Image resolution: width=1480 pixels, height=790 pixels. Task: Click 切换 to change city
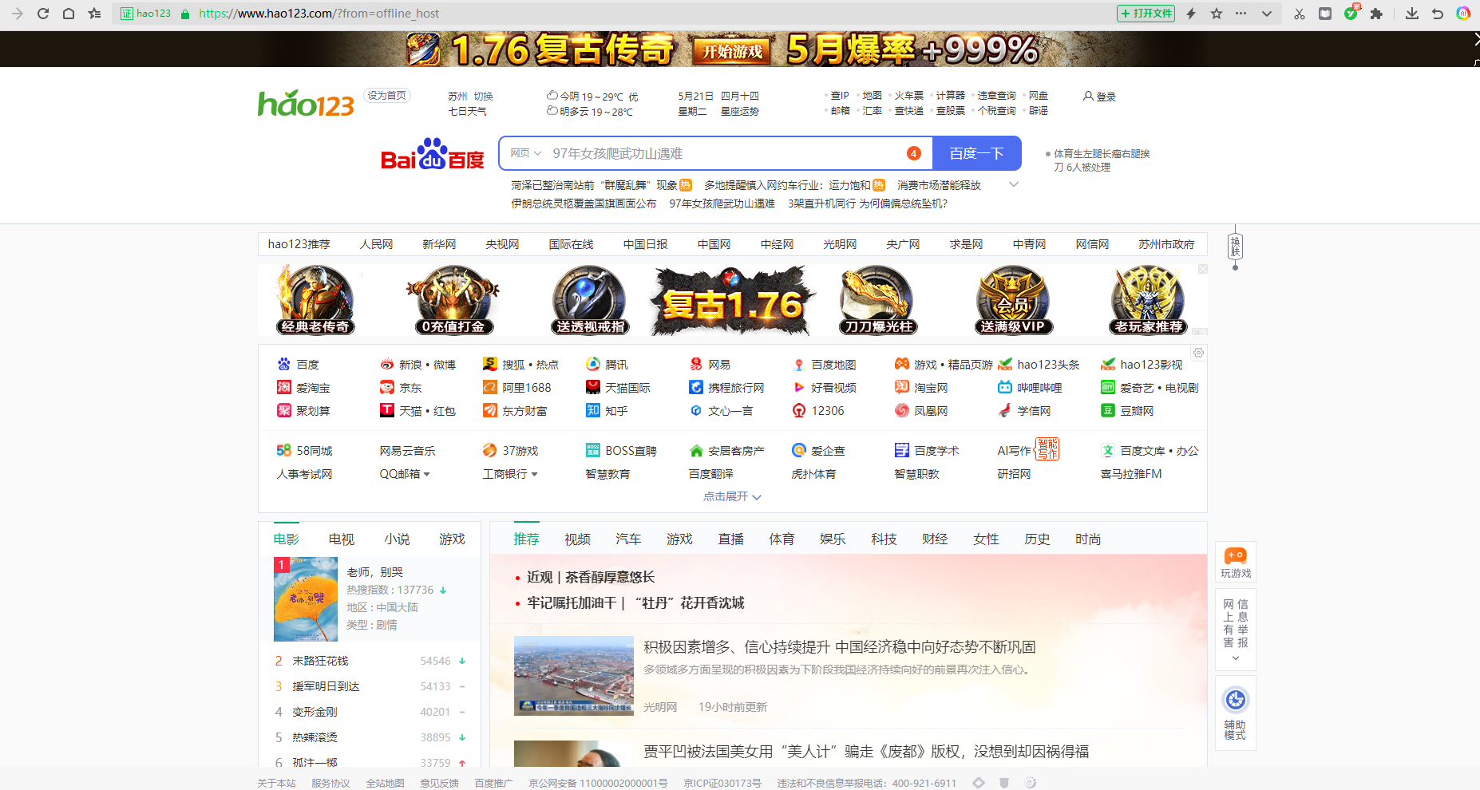(484, 96)
